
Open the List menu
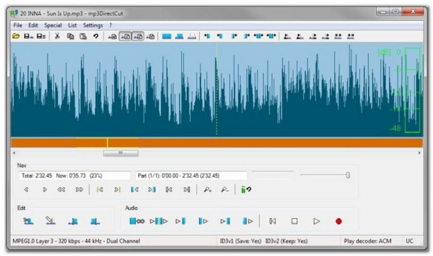tap(73, 25)
